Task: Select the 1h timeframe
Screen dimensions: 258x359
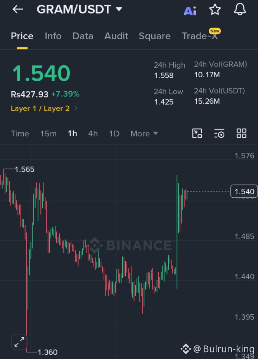Action: (x=72, y=133)
